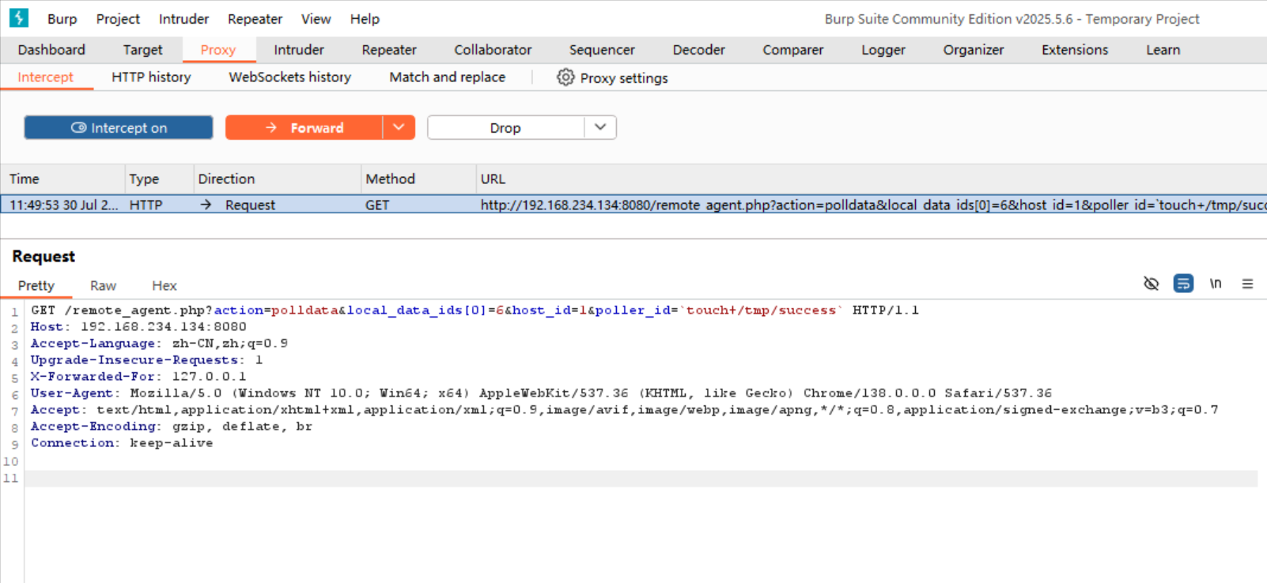Click the GET /remote_agent.php request line
1267x583 pixels.
(x=475, y=310)
